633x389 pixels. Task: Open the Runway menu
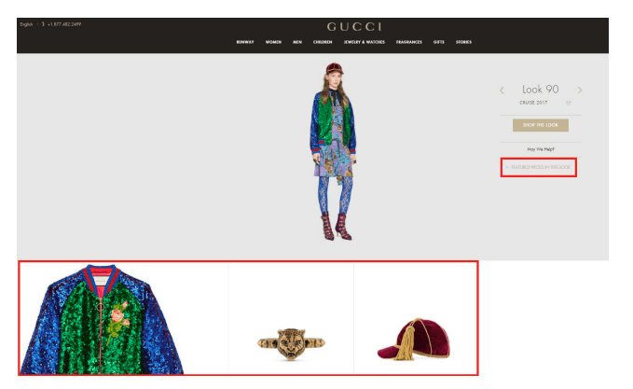coord(245,42)
